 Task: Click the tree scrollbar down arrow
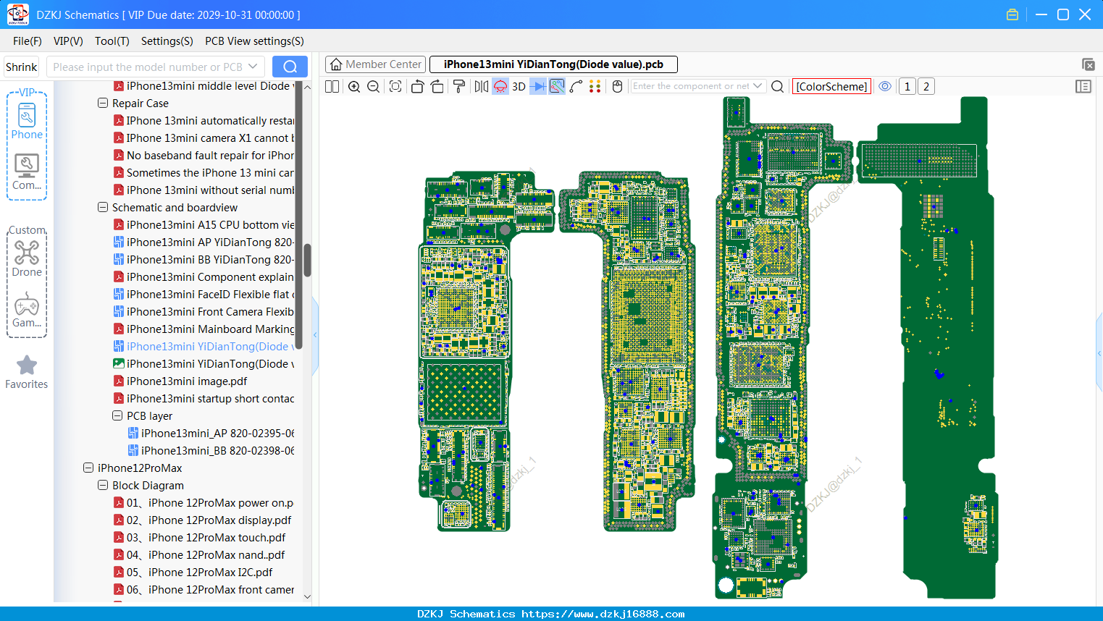(307, 596)
